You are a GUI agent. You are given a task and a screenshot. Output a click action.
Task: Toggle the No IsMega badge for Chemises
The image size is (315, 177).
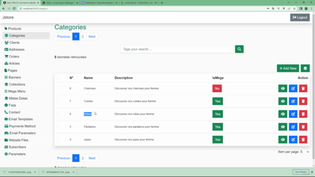pyautogui.click(x=217, y=88)
